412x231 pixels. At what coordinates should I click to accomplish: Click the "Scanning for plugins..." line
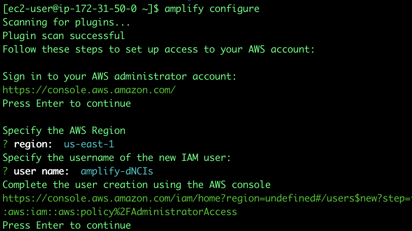pyautogui.click(x=67, y=22)
